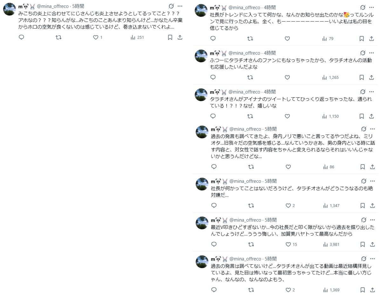
Task: View analytics showing 3,981 views
Action: click(x=331, y=244)
